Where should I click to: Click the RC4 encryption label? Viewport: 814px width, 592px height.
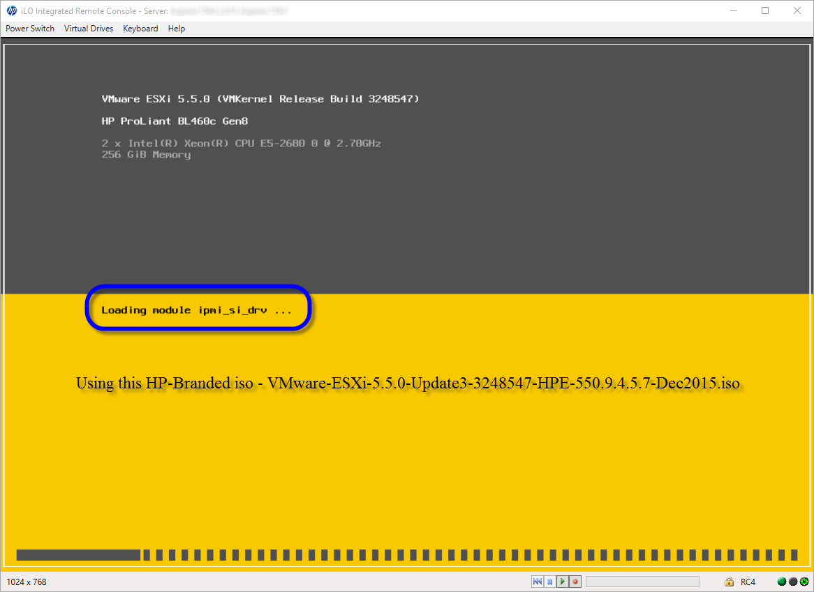747,581
